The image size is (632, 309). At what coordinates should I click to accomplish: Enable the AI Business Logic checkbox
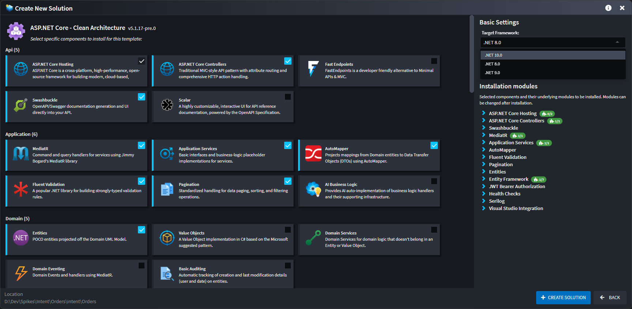[434, 181]
